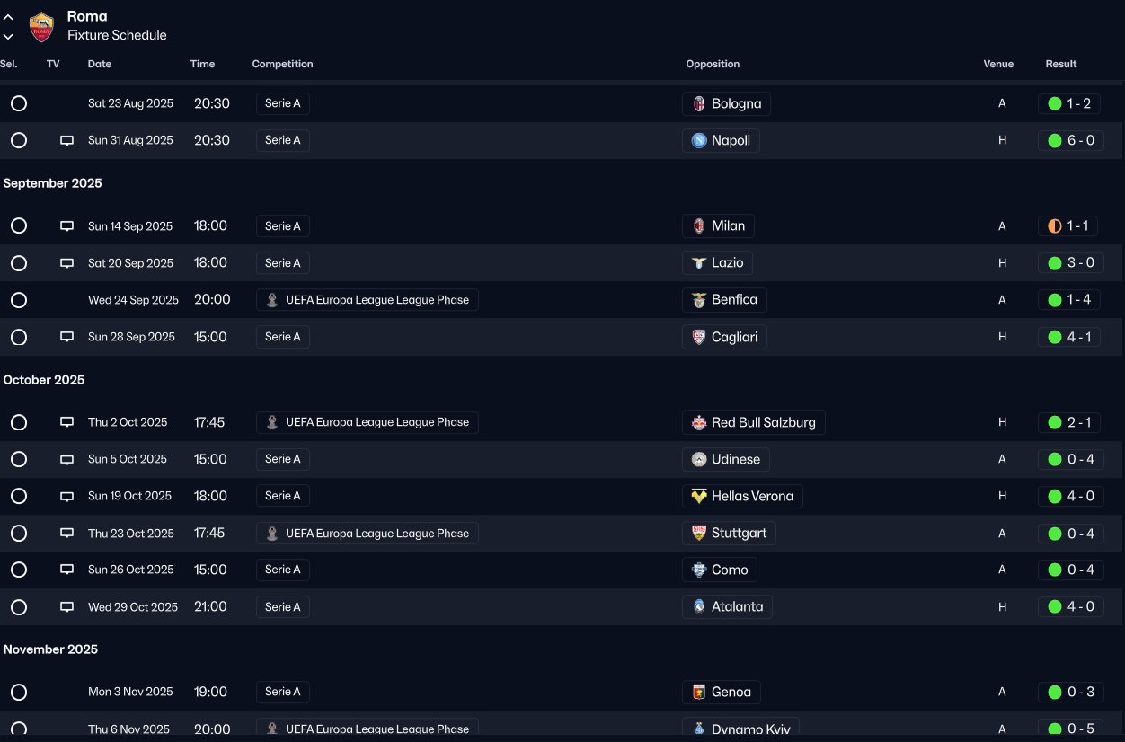Screen dimensions: 1125x742
Task: Select the Bologna fixture radio button
Action: coord(19,103)
